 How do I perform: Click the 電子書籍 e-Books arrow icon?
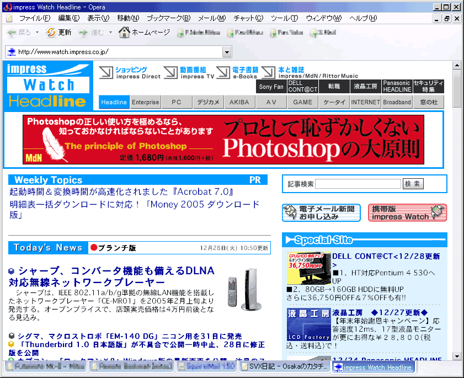click(x=223, y=73)
